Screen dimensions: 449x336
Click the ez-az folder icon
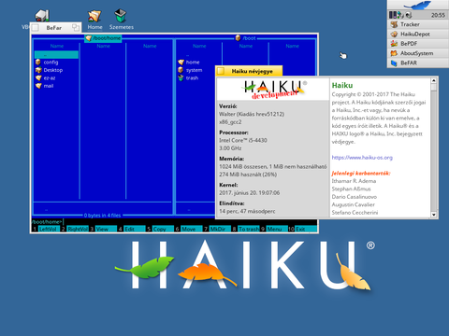[x=38, y=77]
